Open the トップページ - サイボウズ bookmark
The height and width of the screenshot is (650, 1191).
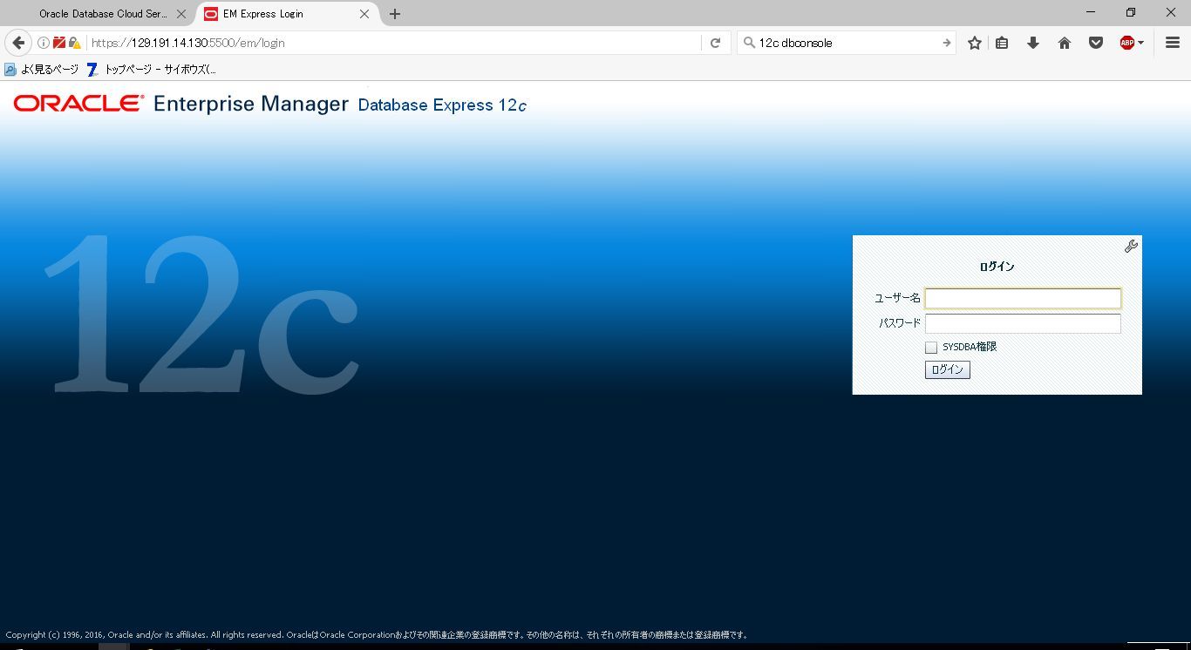click(152, 69)
